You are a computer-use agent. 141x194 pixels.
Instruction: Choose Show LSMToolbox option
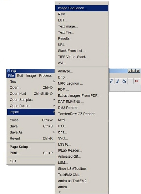(82, 169)
